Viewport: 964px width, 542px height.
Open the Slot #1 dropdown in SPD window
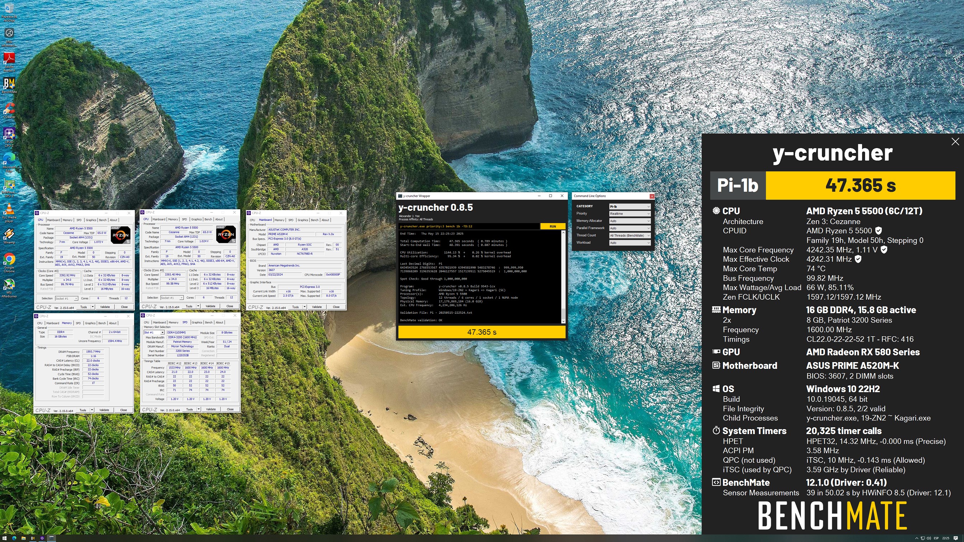(154, 333)
